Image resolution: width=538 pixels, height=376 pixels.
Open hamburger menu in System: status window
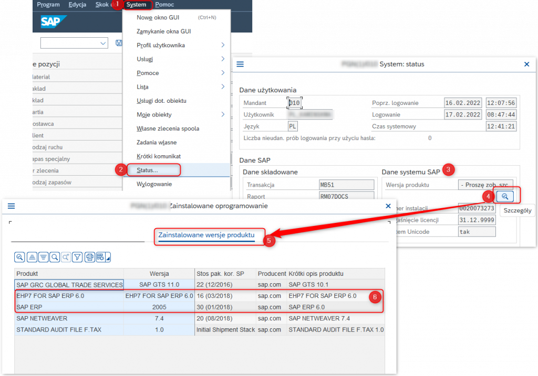point(240,64)
